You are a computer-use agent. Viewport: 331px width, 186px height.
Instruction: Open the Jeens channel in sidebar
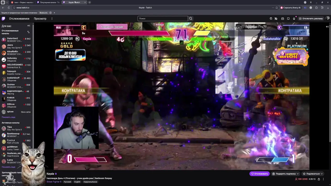16,46
